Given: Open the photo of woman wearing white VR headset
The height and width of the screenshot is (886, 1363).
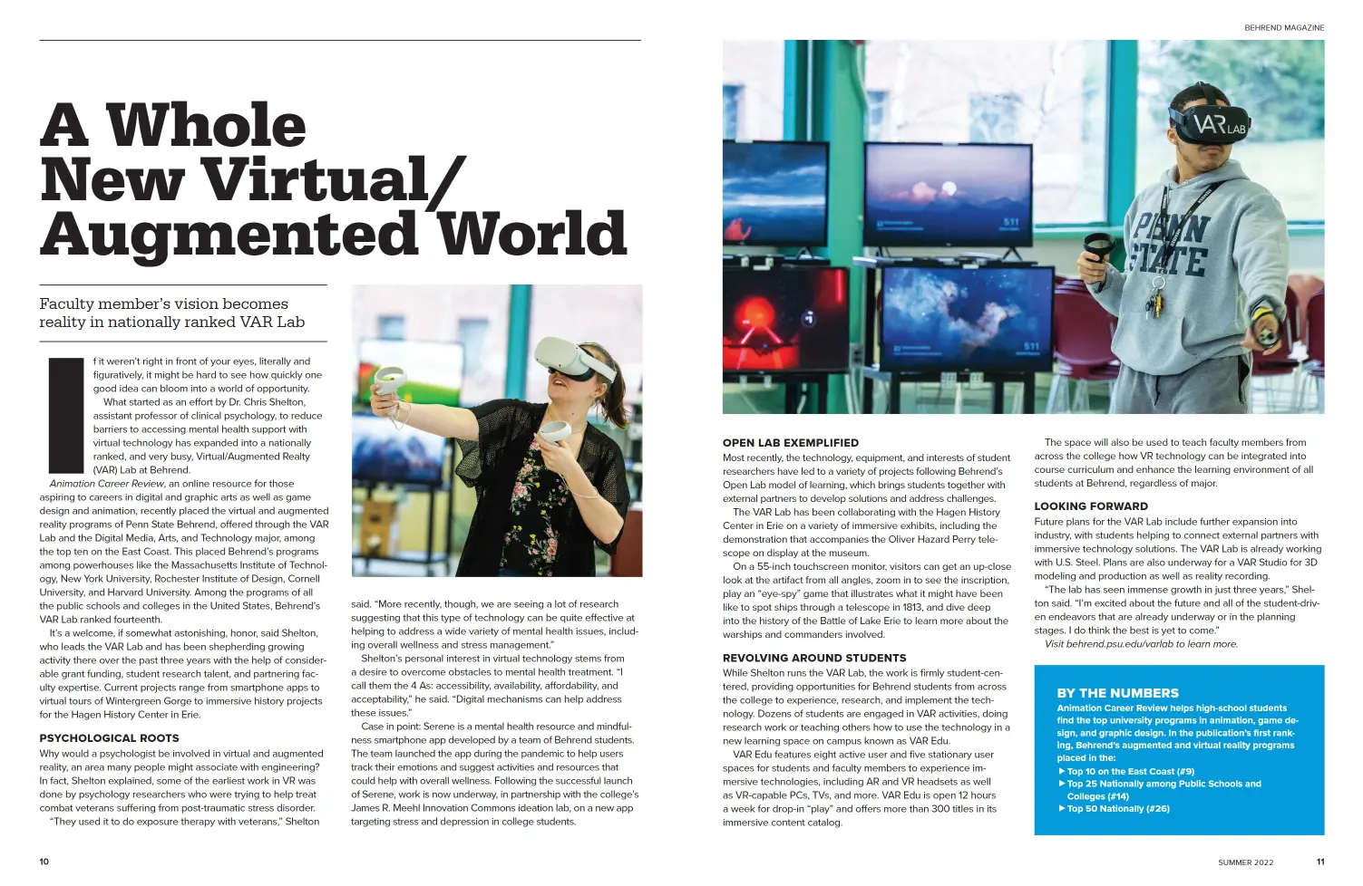Looking at the screenshot, I should click(497, 430).
